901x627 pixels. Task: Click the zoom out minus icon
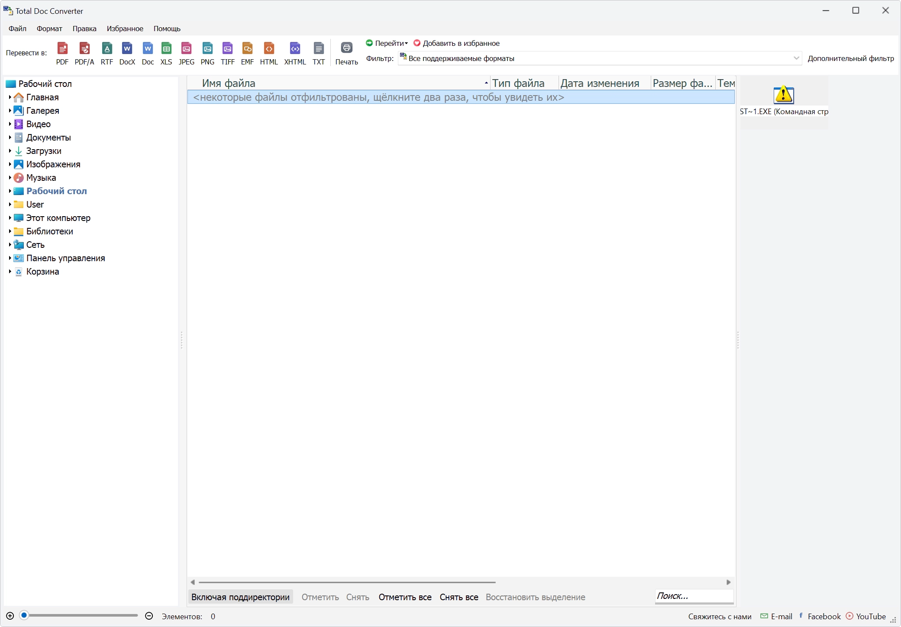(x=149, y=616)
